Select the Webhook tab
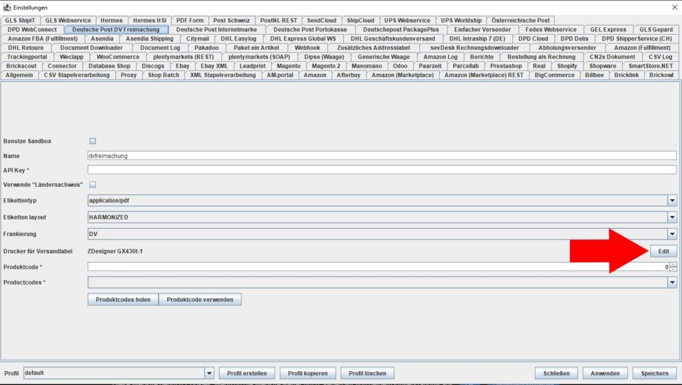 click(307, 48)
